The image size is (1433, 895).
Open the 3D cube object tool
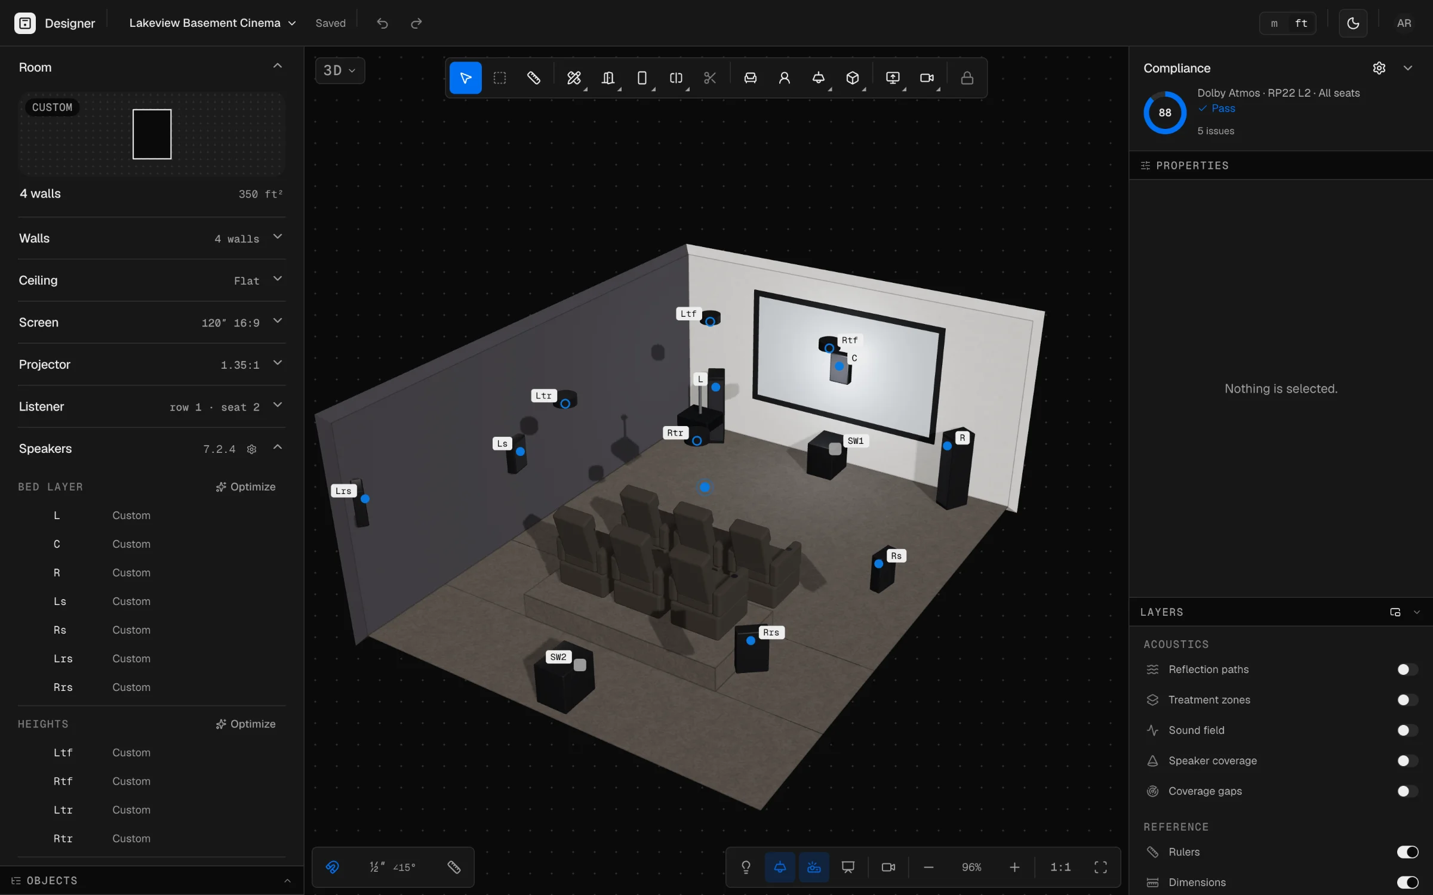(x=853, y=78)
